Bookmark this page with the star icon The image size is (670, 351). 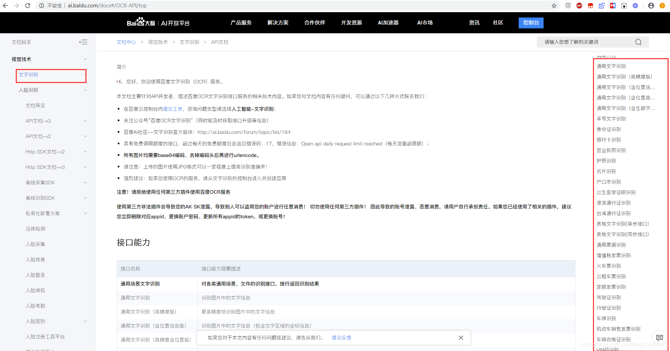pyautogui.click(x=554, y=6)
